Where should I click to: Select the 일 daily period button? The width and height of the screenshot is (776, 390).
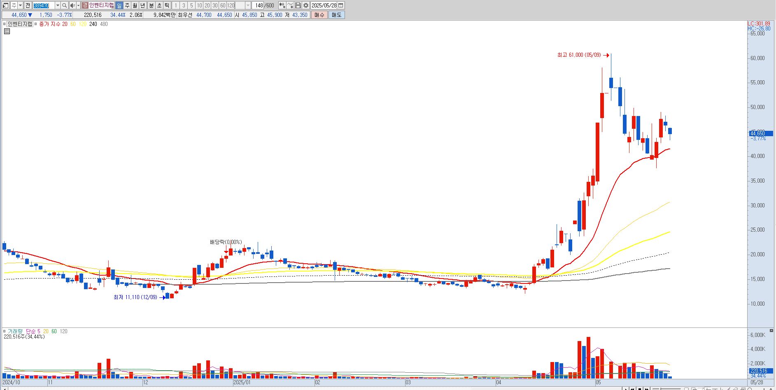coord(119,5)
